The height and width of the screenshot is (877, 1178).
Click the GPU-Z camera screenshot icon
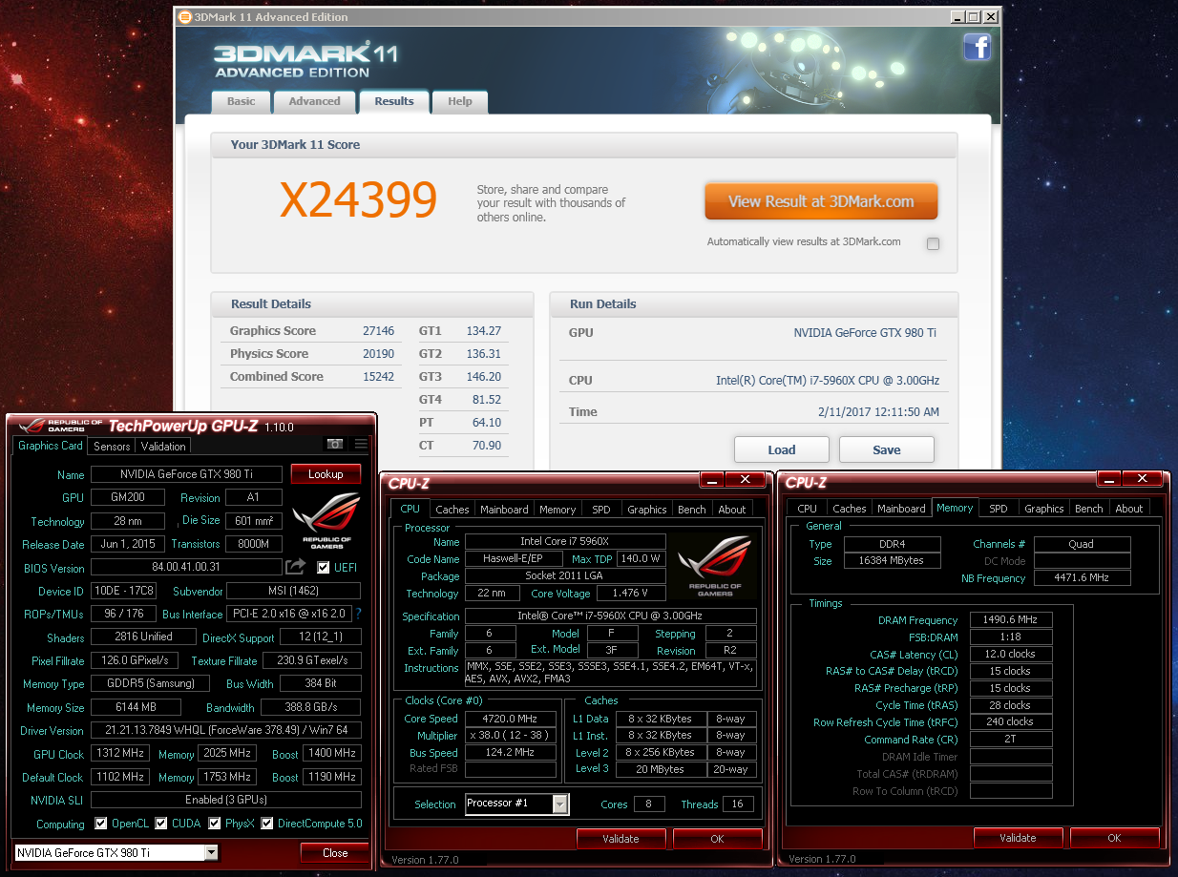click(x=335, y=444)
